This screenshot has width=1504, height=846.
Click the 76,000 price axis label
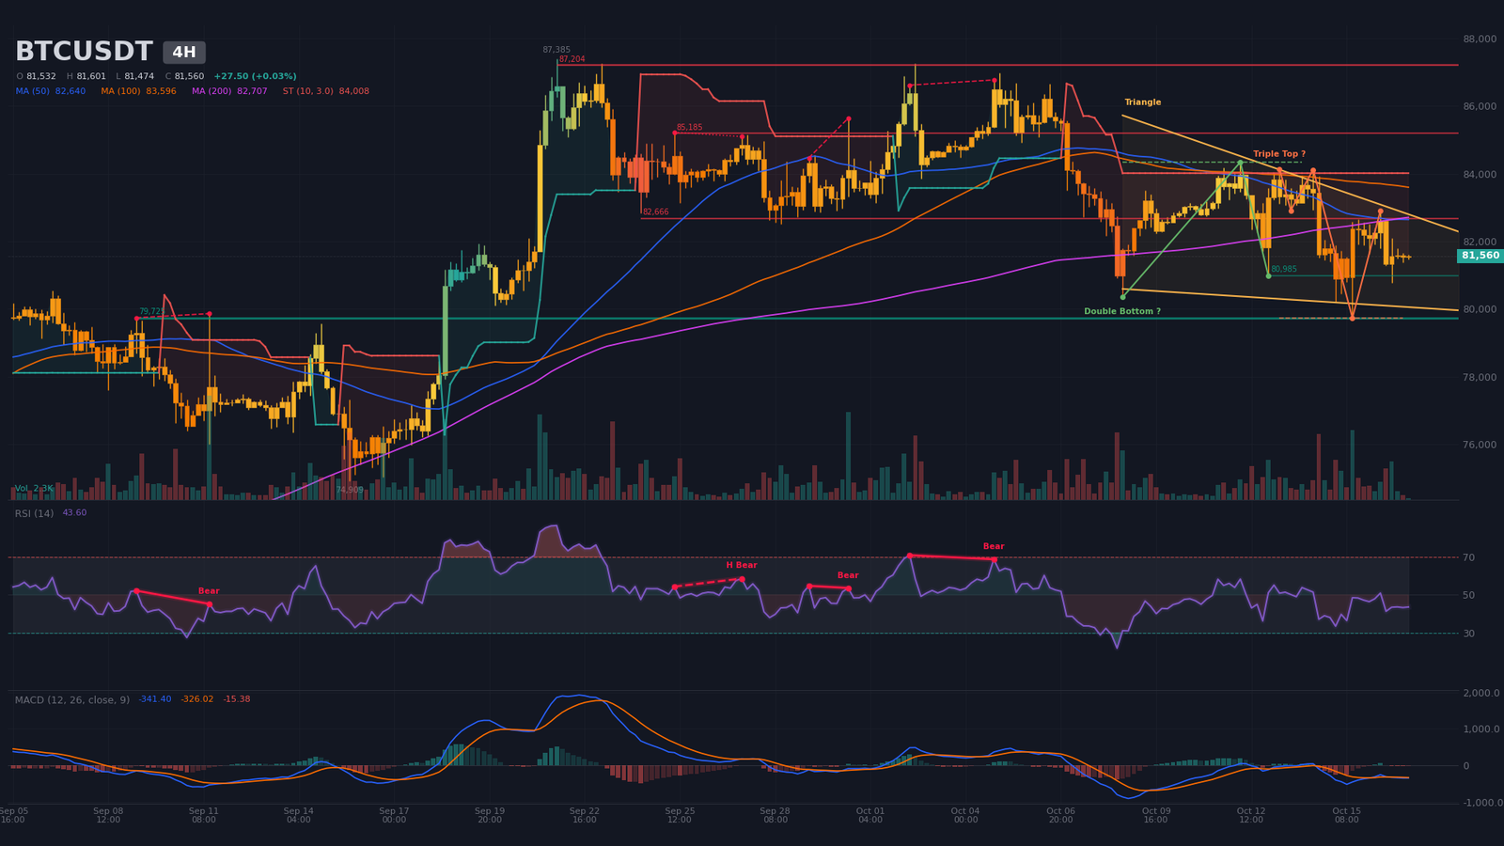[1480, 446]
